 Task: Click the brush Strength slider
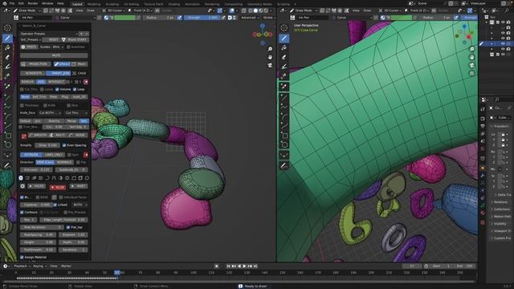pos(202,18)
